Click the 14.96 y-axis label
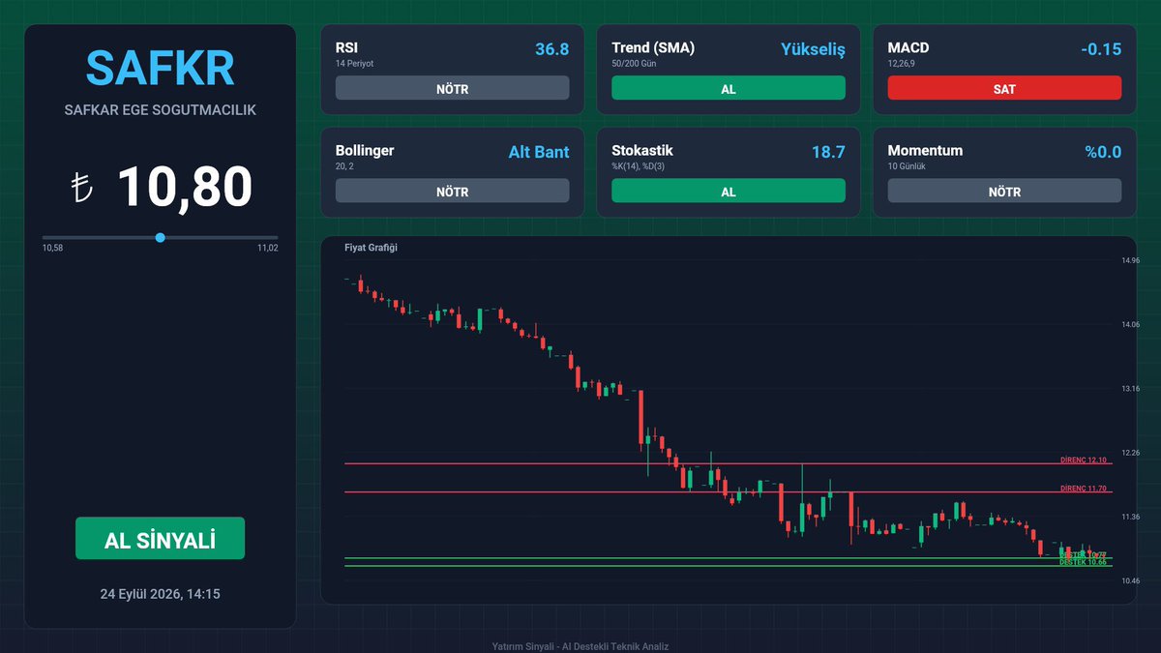Viewport: 1161px width, 653px height. point(1130,261)
